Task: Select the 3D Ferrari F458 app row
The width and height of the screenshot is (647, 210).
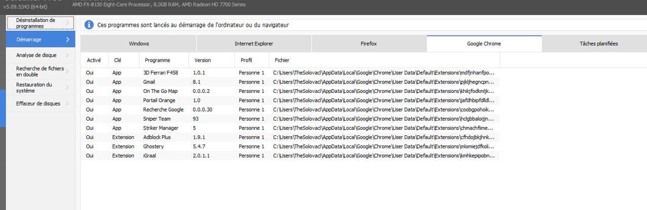Action: click(161, 73)
